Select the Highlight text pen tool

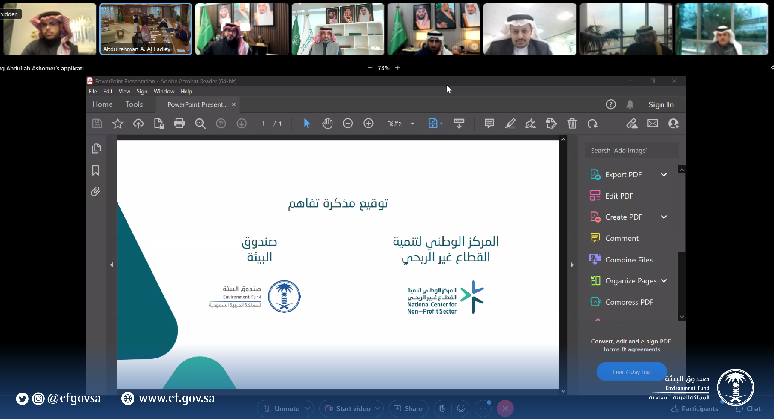point(510,124)
